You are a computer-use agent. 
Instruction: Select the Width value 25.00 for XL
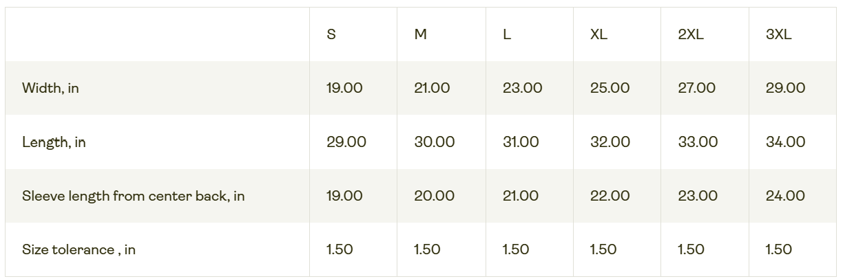[610, 88]
